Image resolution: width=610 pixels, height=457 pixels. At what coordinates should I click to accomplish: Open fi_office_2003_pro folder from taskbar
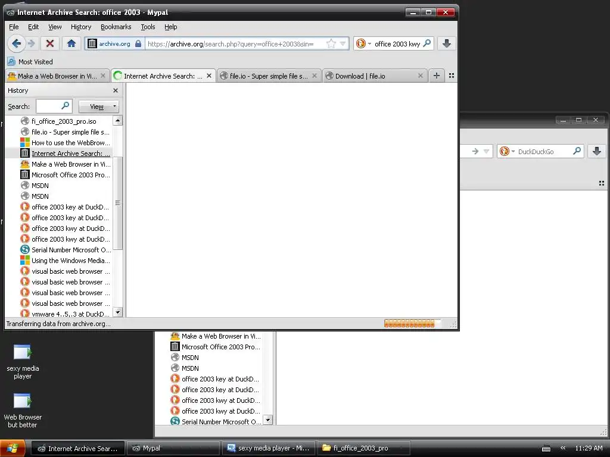[x=364, y=449]
